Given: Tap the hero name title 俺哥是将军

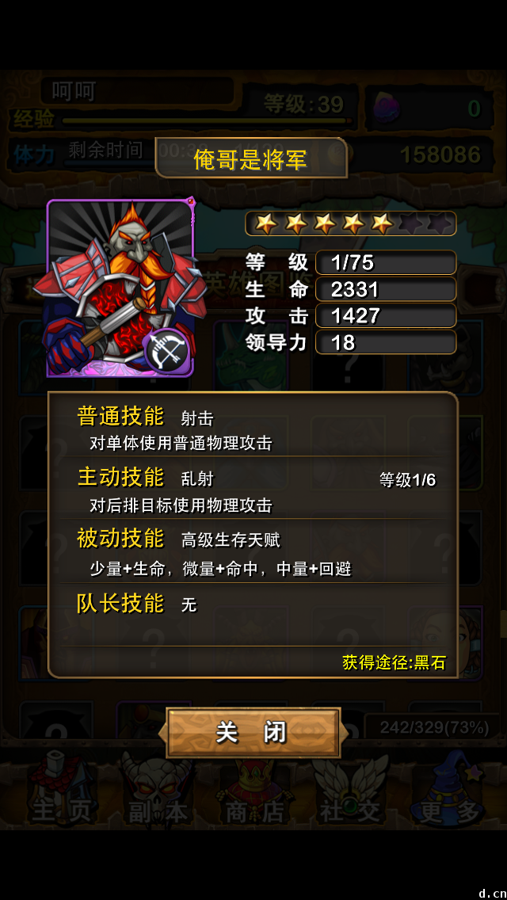Looking at the screenshot, I should pyautogui.click(x=251, y=158).
